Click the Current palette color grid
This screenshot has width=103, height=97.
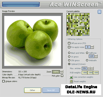[x=78, y=24]
